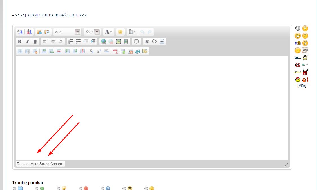Image resolution: width=317 pixels, height=190 pixels.
Task: Click the remove formatting icon
Action: (29, 32)
